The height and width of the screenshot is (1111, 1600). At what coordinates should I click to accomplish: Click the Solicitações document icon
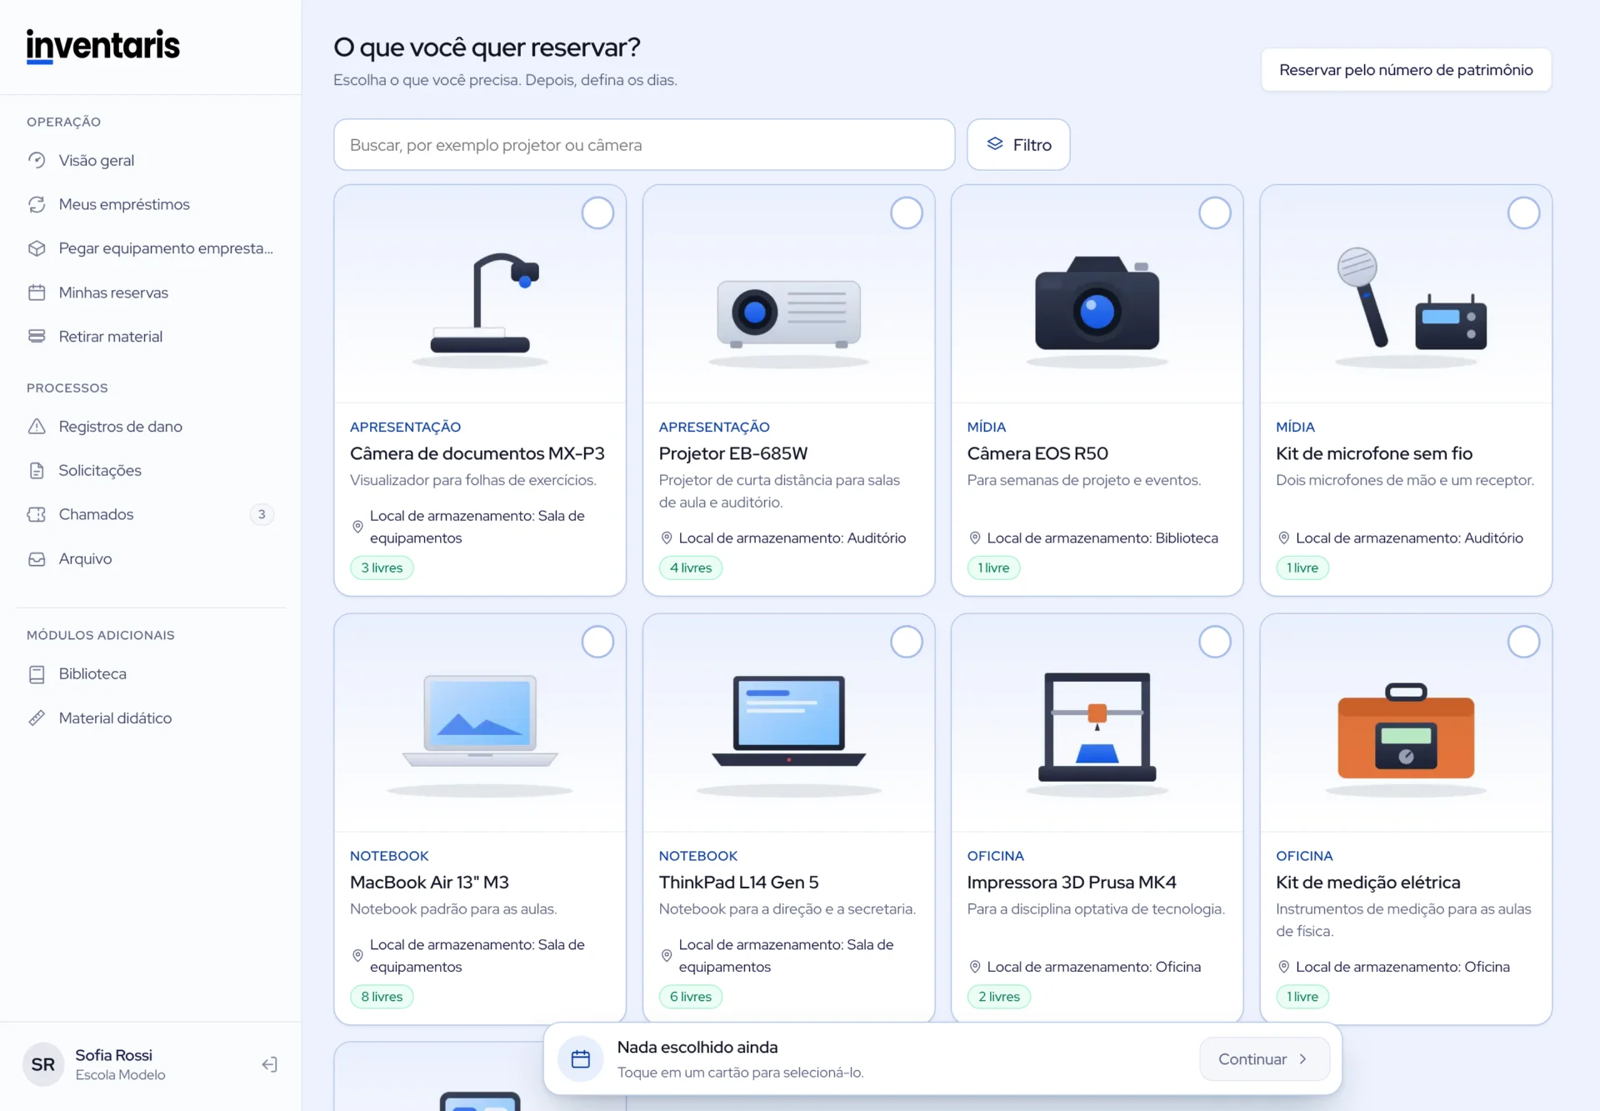click(37, 471)
